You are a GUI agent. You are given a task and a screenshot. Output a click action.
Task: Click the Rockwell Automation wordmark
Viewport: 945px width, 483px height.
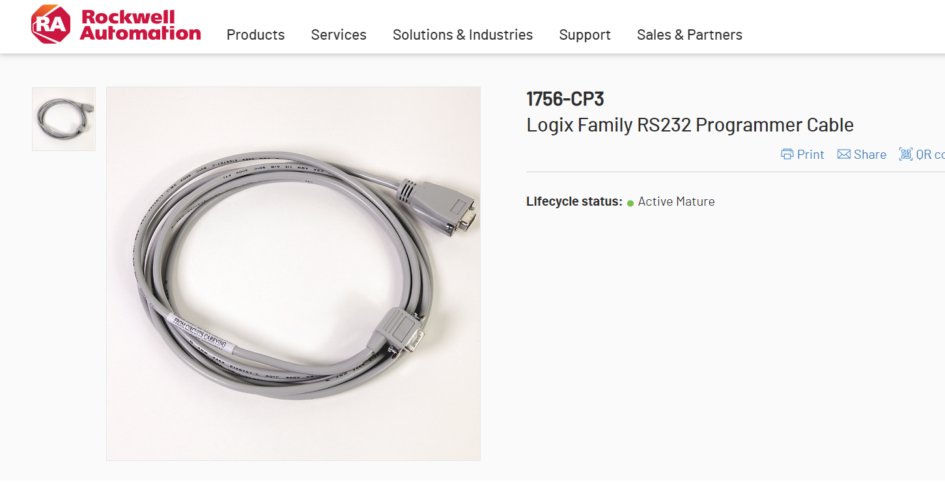coord(140,25)
